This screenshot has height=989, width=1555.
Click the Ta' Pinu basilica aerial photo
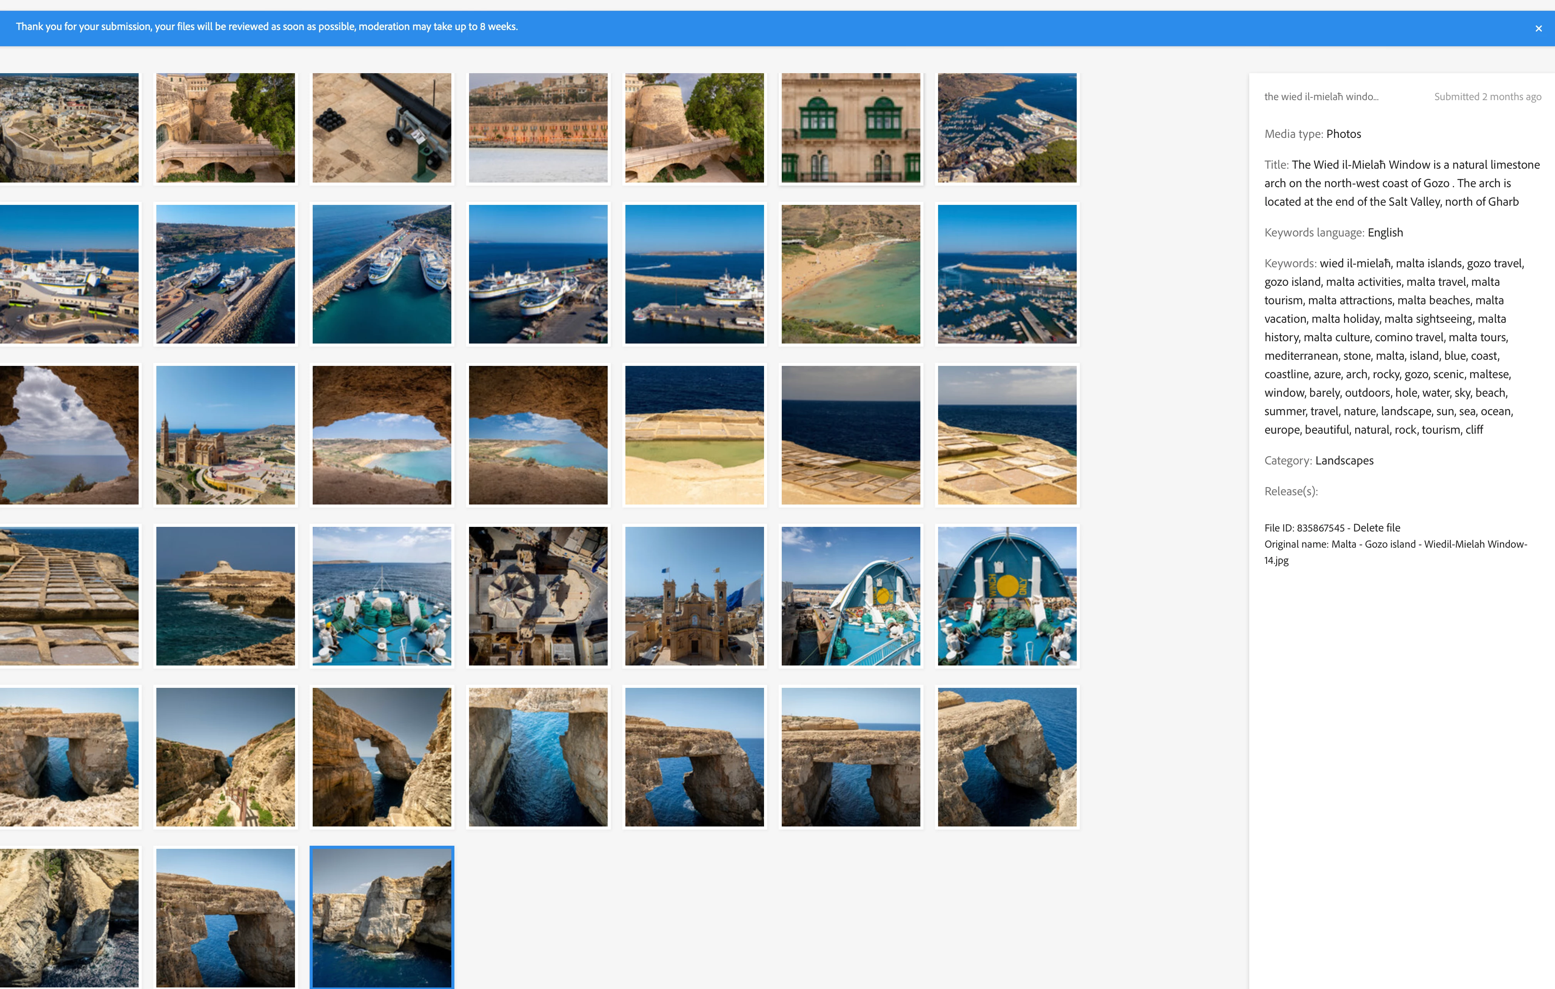click(x=225, y=435)
